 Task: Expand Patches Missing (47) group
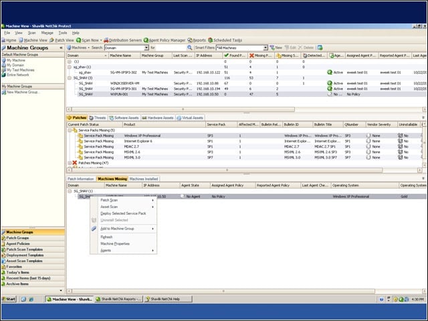(70, 163)
